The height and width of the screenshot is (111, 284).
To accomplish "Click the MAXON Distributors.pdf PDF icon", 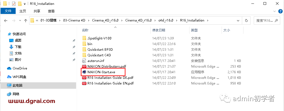I will point(84,66).
